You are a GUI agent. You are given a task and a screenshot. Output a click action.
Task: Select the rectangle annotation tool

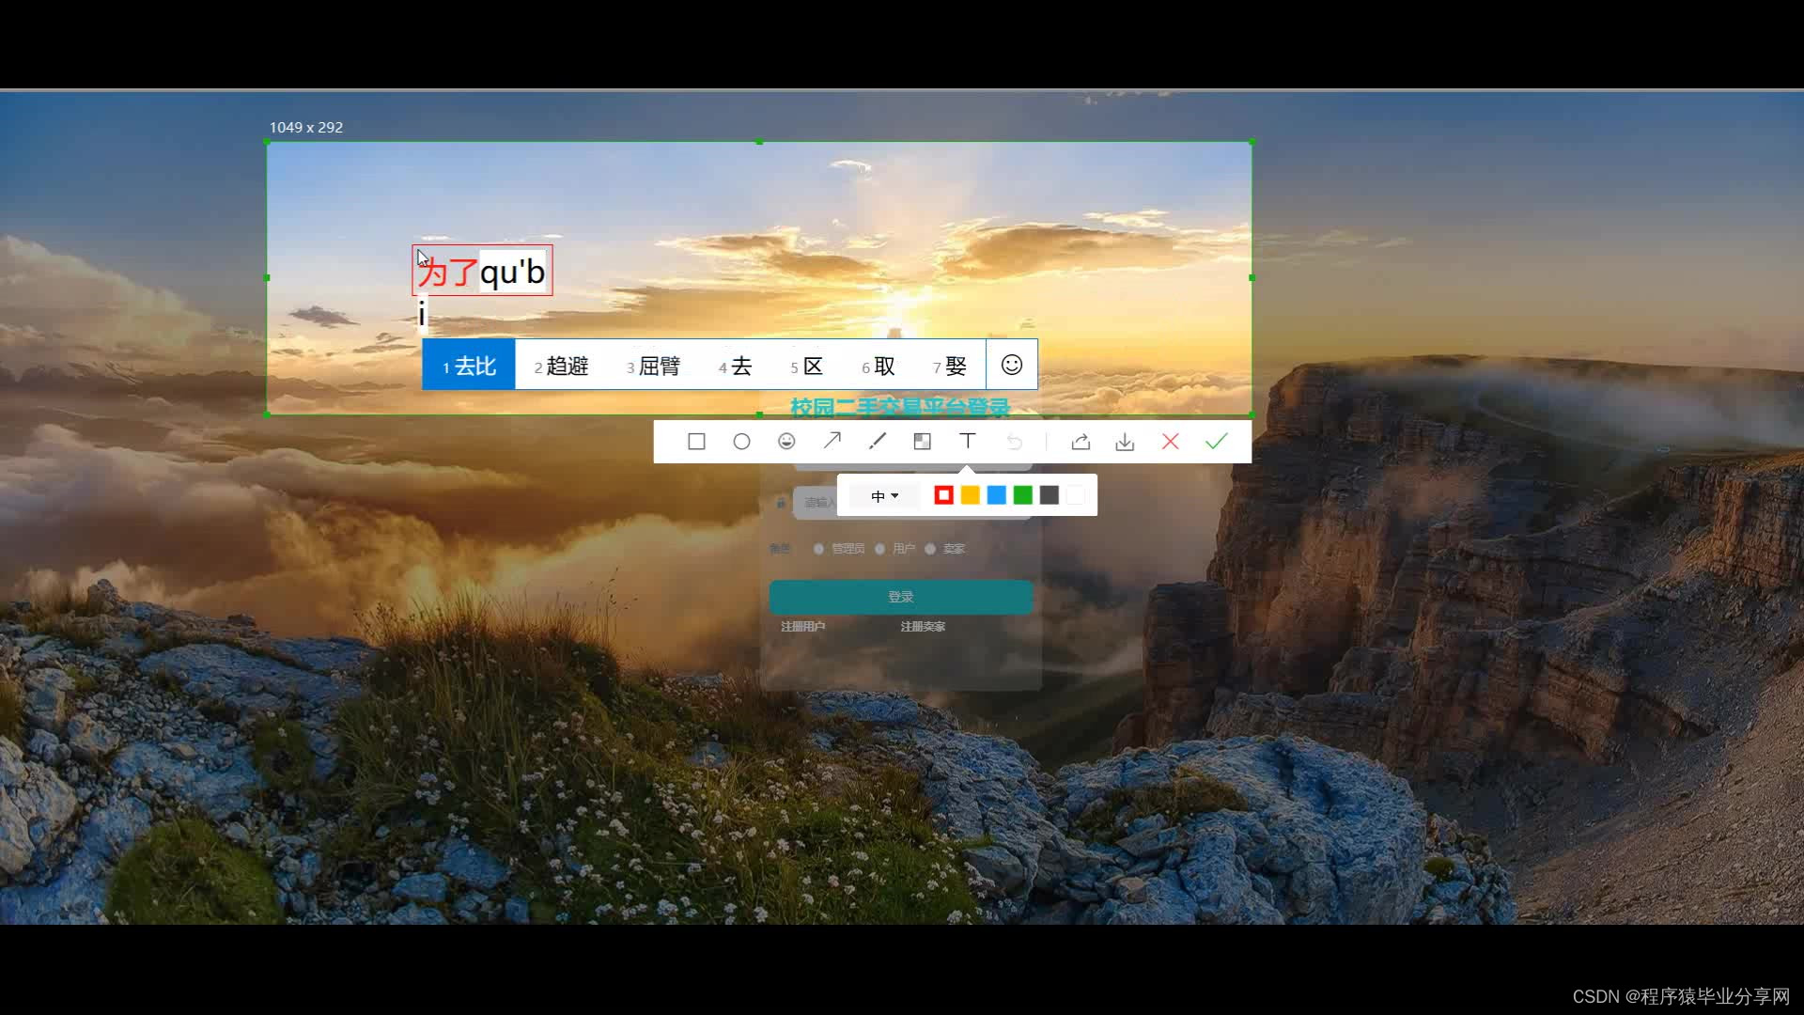tap(696, 442)
